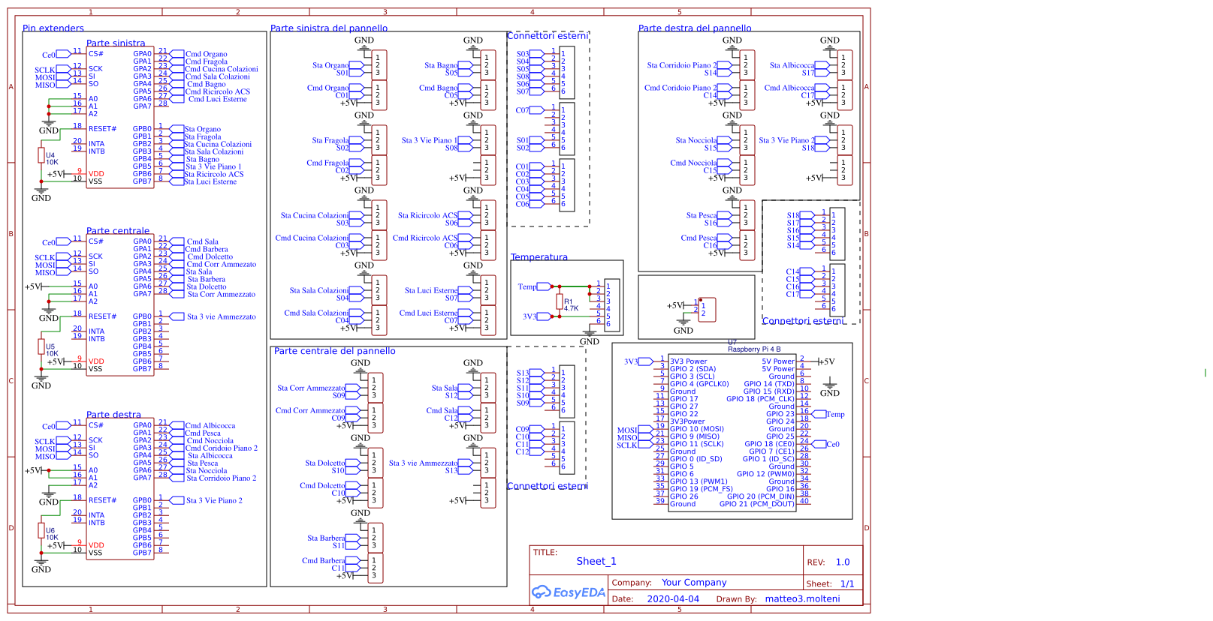Select the Parte sinistra del pannello heading

[329, 28]
